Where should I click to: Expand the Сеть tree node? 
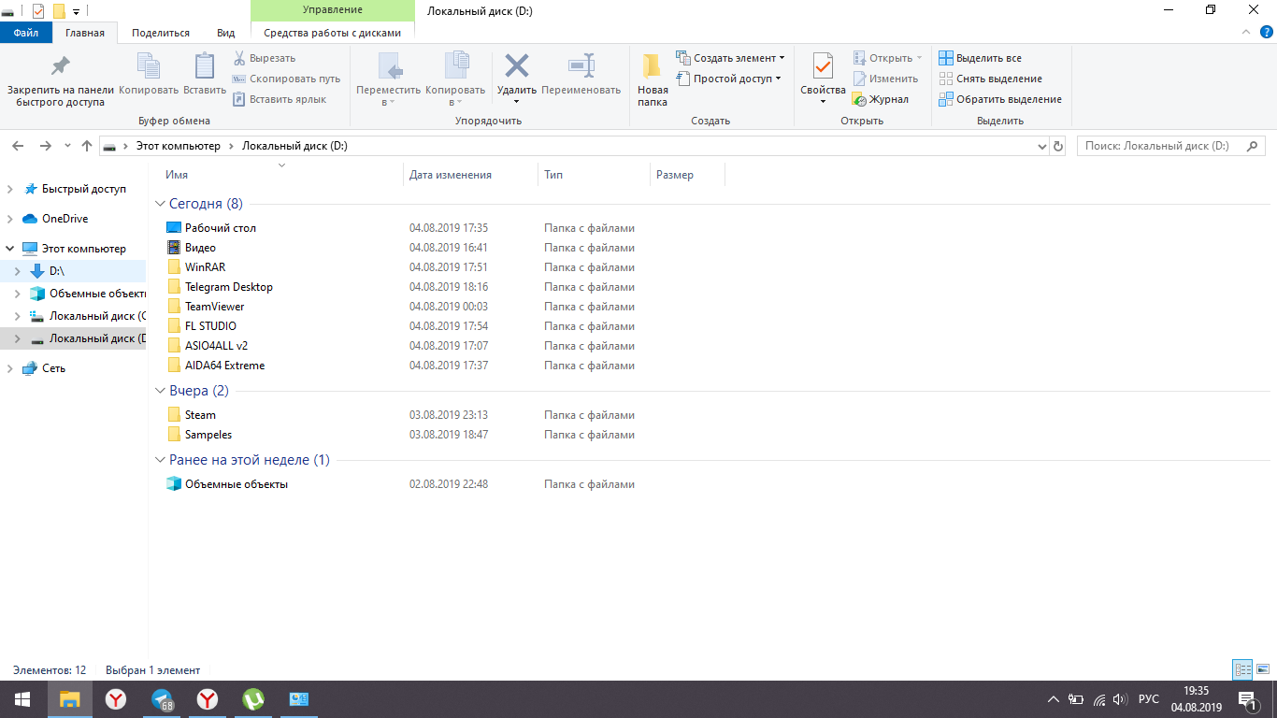(9, 368)
